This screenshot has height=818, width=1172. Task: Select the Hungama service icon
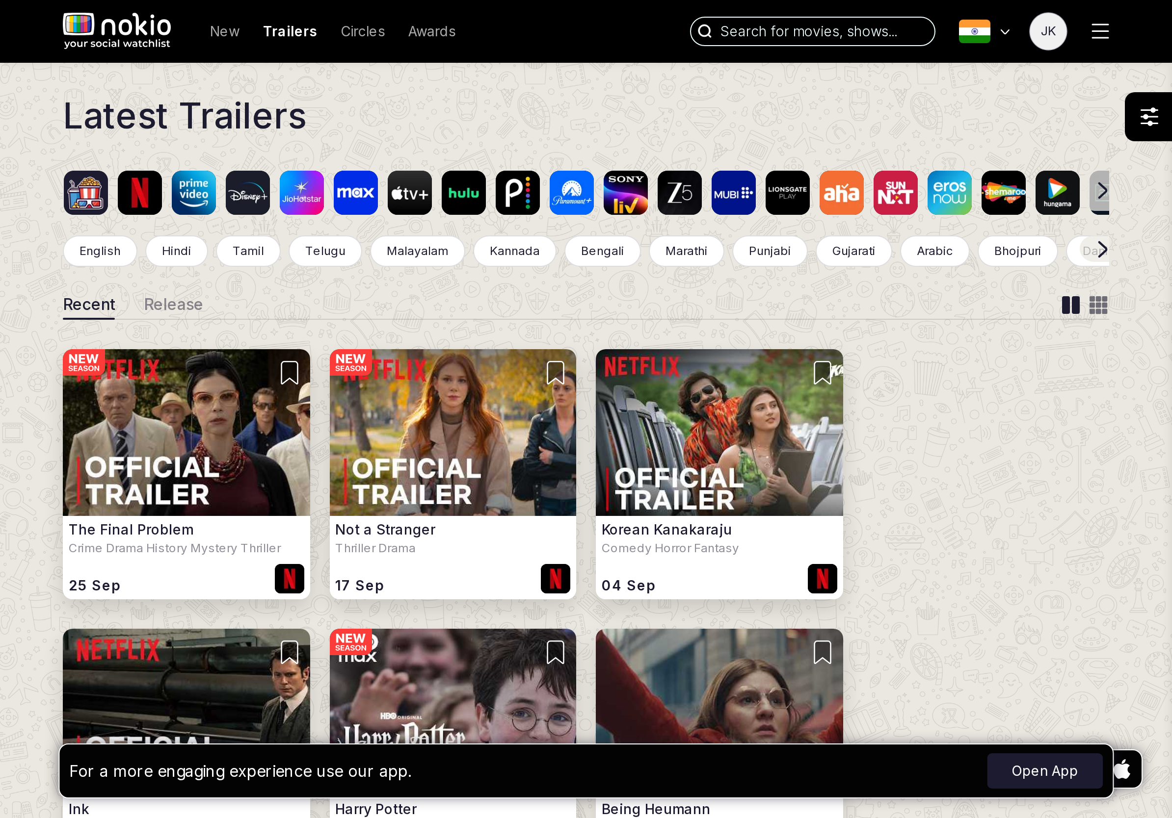point(1058,193)
